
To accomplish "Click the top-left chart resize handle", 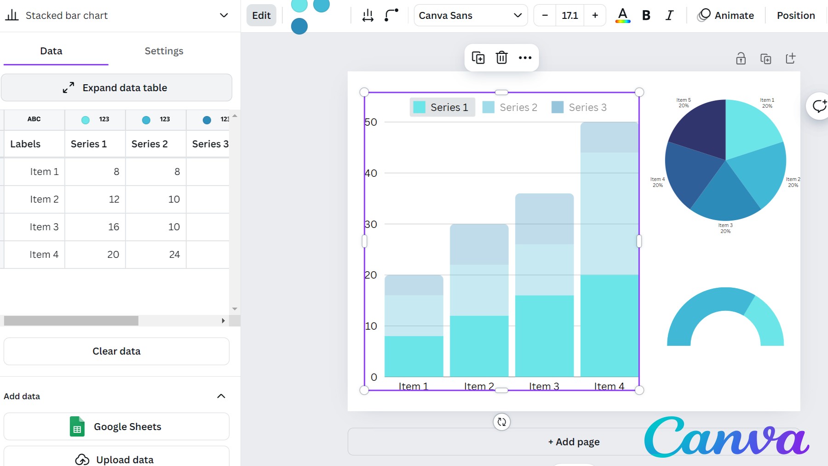I will 364,92.
